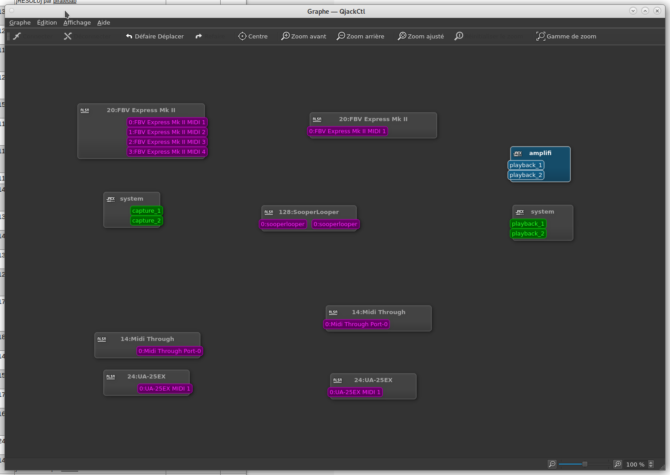Fit the graph using Zoom ajusté
Image resolution: width=670 pixels, height=475 pixels.
click(x=421, y=36)
